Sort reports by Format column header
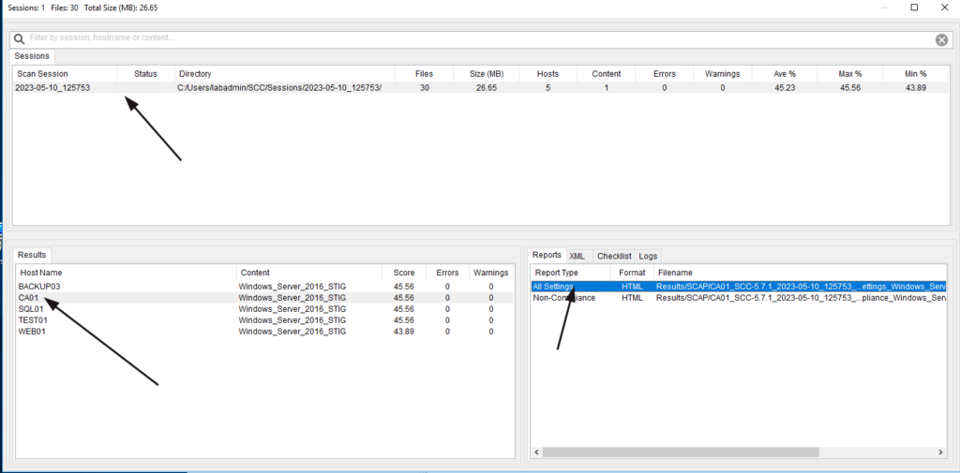This screenshot has height=473, width=960. pyautogui.click(x=632, y=273)
